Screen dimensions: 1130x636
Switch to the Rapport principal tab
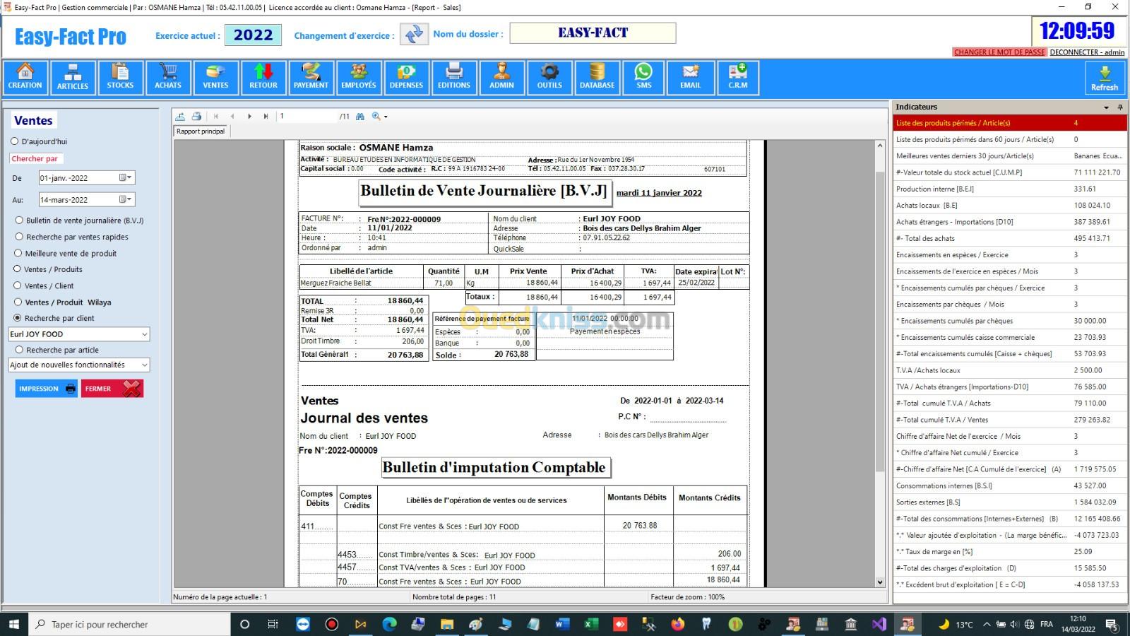201,131
